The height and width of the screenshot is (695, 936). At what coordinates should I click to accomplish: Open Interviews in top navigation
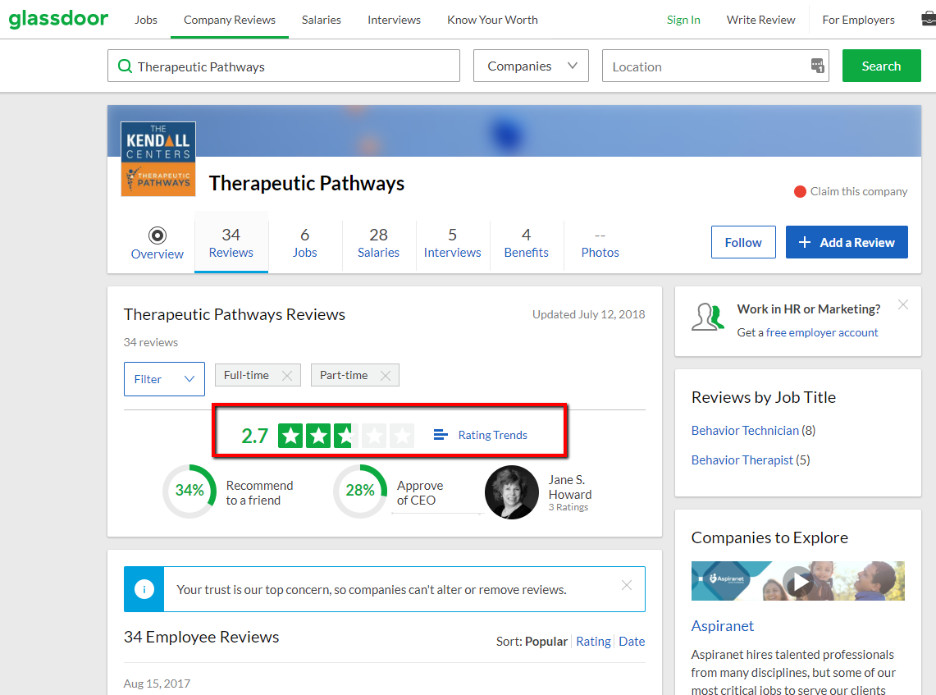coord(394,20)
